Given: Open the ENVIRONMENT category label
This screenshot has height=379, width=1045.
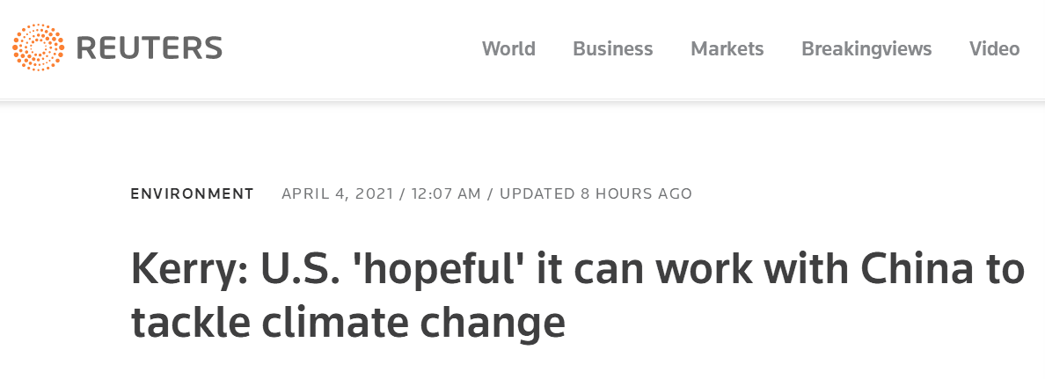Looking at the screenshot, I should 192,193.
